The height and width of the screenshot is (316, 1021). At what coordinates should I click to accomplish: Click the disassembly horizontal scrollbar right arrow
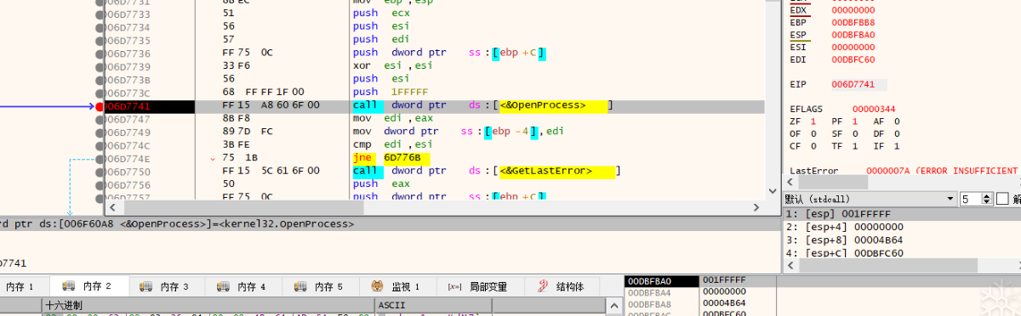[756, 207]
